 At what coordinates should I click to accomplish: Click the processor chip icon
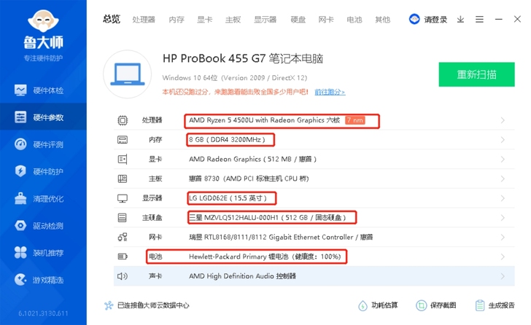click(x=123, y=120)
